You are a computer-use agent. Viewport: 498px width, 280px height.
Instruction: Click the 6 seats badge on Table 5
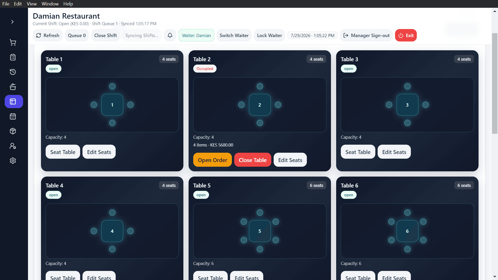[316, 185]
